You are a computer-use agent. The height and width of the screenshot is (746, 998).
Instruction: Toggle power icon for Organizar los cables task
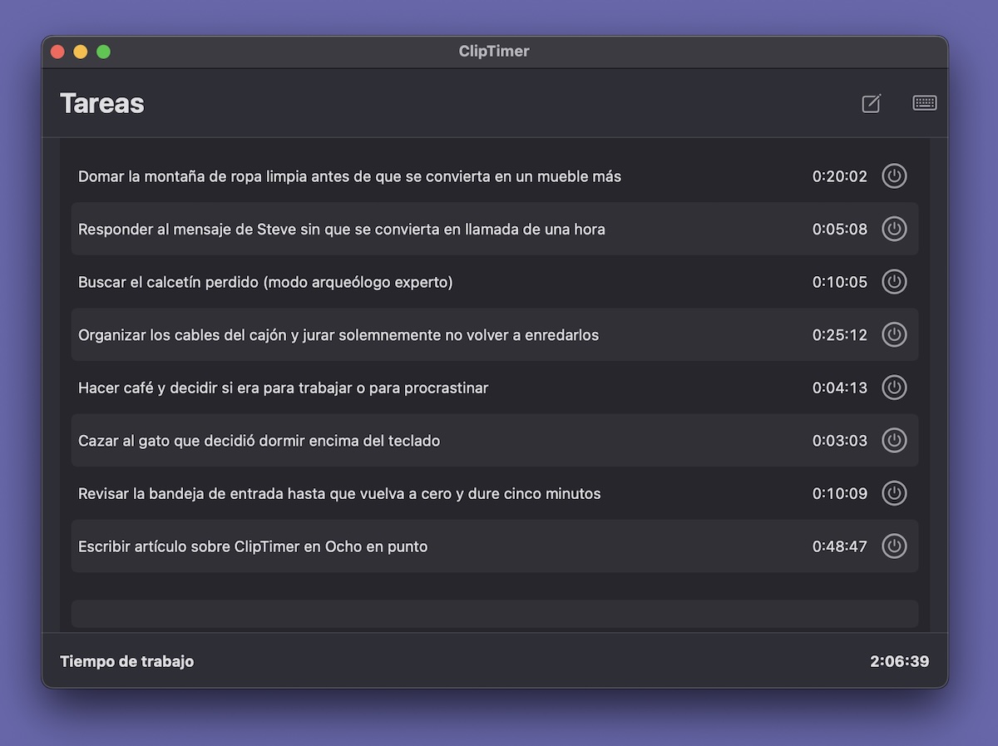894,334
